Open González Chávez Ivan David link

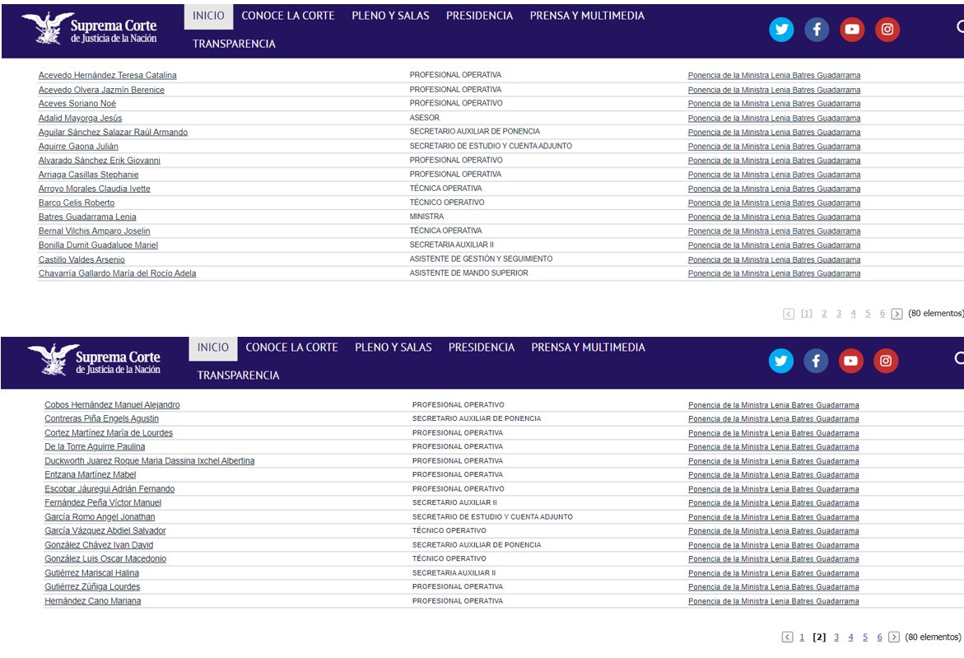[98, 545]
